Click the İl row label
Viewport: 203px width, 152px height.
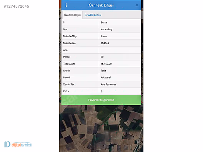64,23
